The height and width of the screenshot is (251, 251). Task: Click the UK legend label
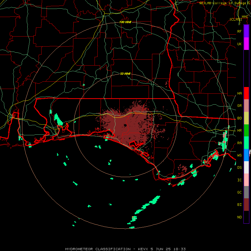click(x=239, y=44)
